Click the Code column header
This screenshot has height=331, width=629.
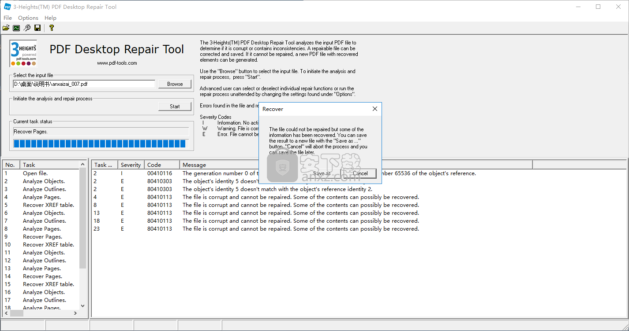162,165
